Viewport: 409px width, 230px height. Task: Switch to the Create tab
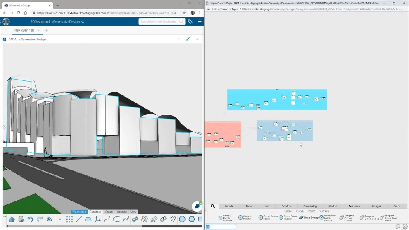pos(109,212)
